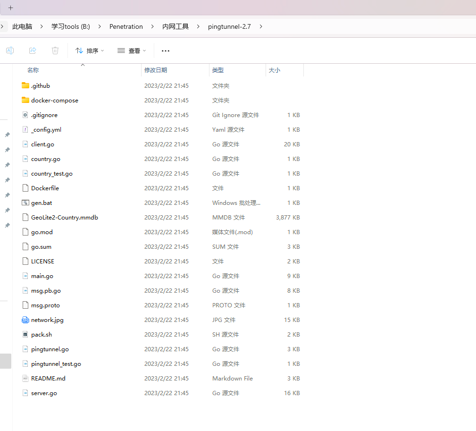This screenshot has height=431, width=476.
Task: Sort by the 大小 column header
Action: pos(274,70)
